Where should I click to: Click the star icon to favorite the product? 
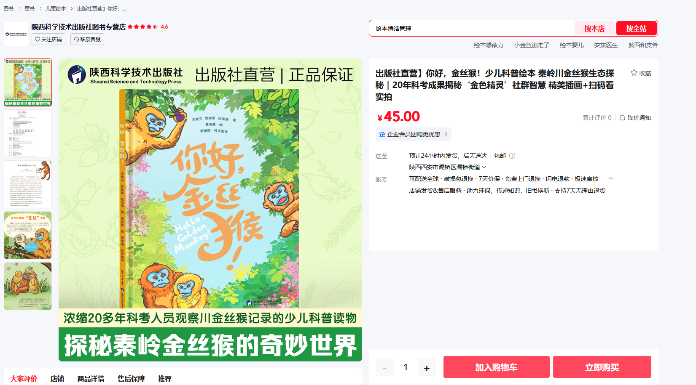coord(634,73)
